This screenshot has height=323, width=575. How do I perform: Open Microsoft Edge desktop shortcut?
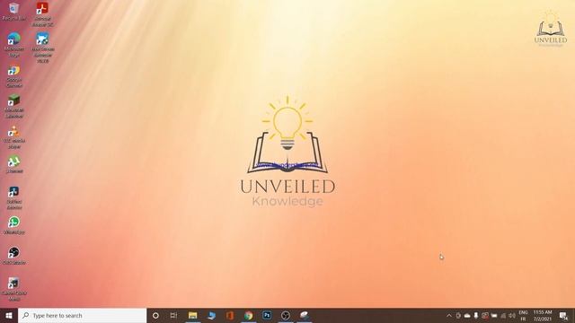point(14,45)
